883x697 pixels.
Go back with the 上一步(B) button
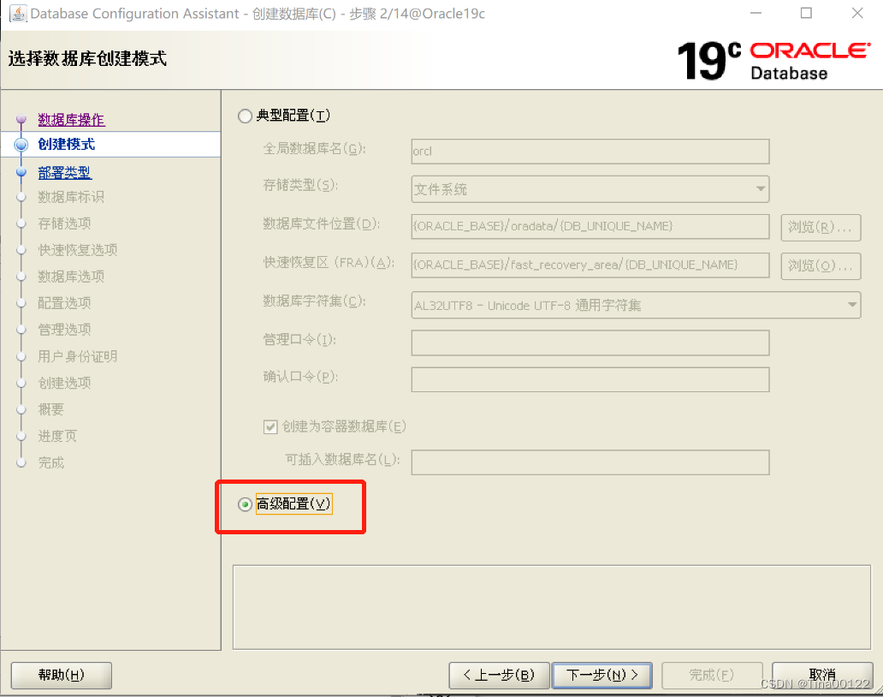click(x=499, y=675)
